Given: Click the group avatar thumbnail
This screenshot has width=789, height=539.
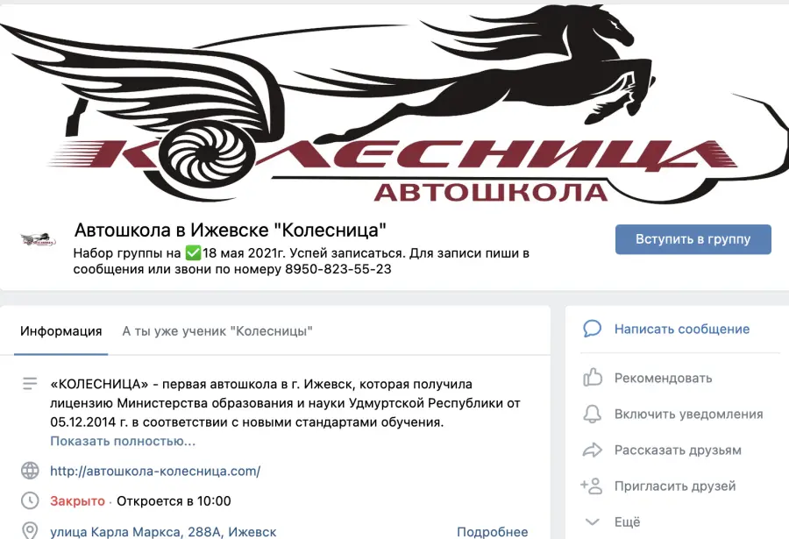Looking at the screenshot, I should 38,239.
